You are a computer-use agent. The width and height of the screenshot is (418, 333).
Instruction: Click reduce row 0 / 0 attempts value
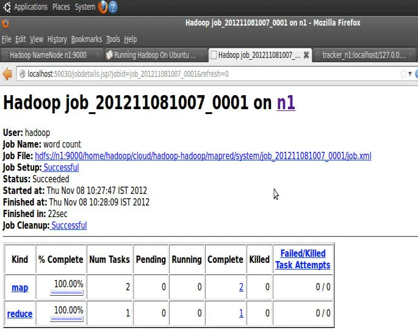(323, 313)
